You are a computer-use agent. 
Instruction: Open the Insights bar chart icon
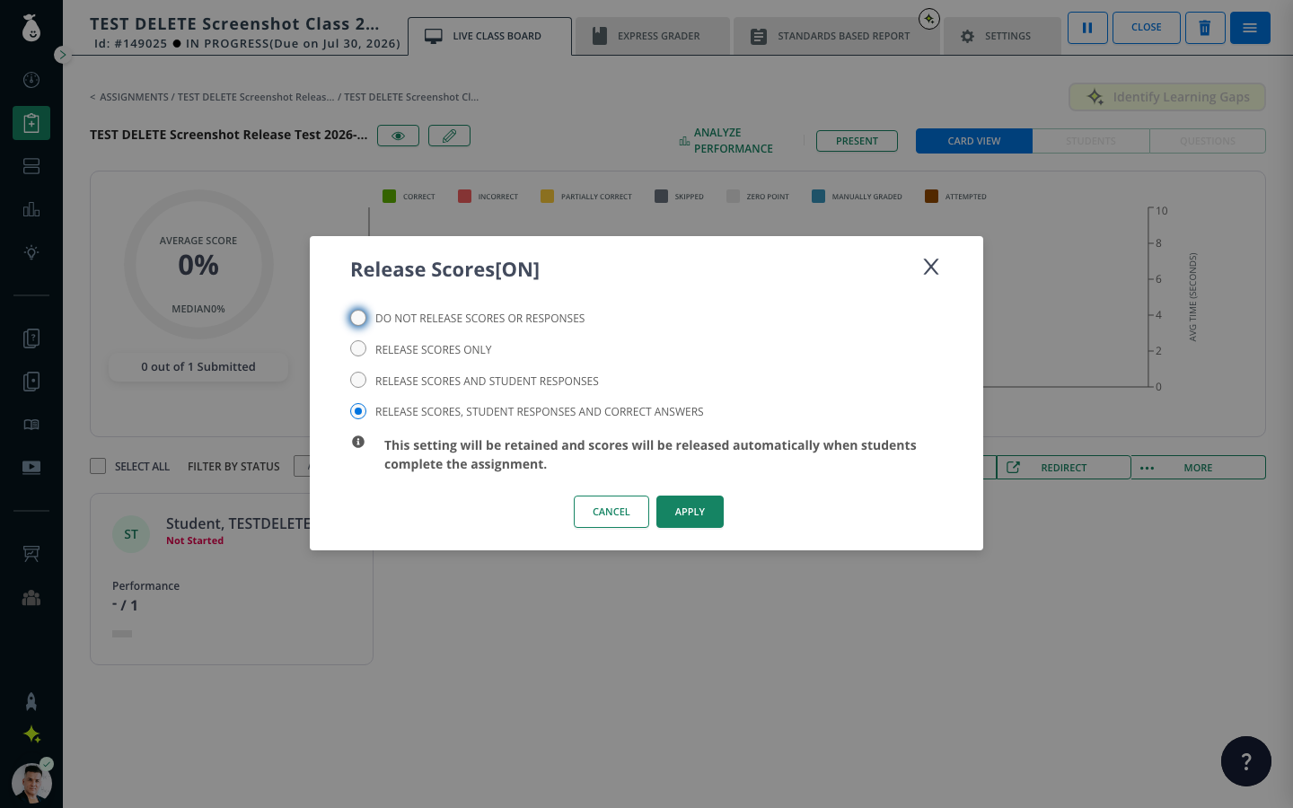pos(31,209)
